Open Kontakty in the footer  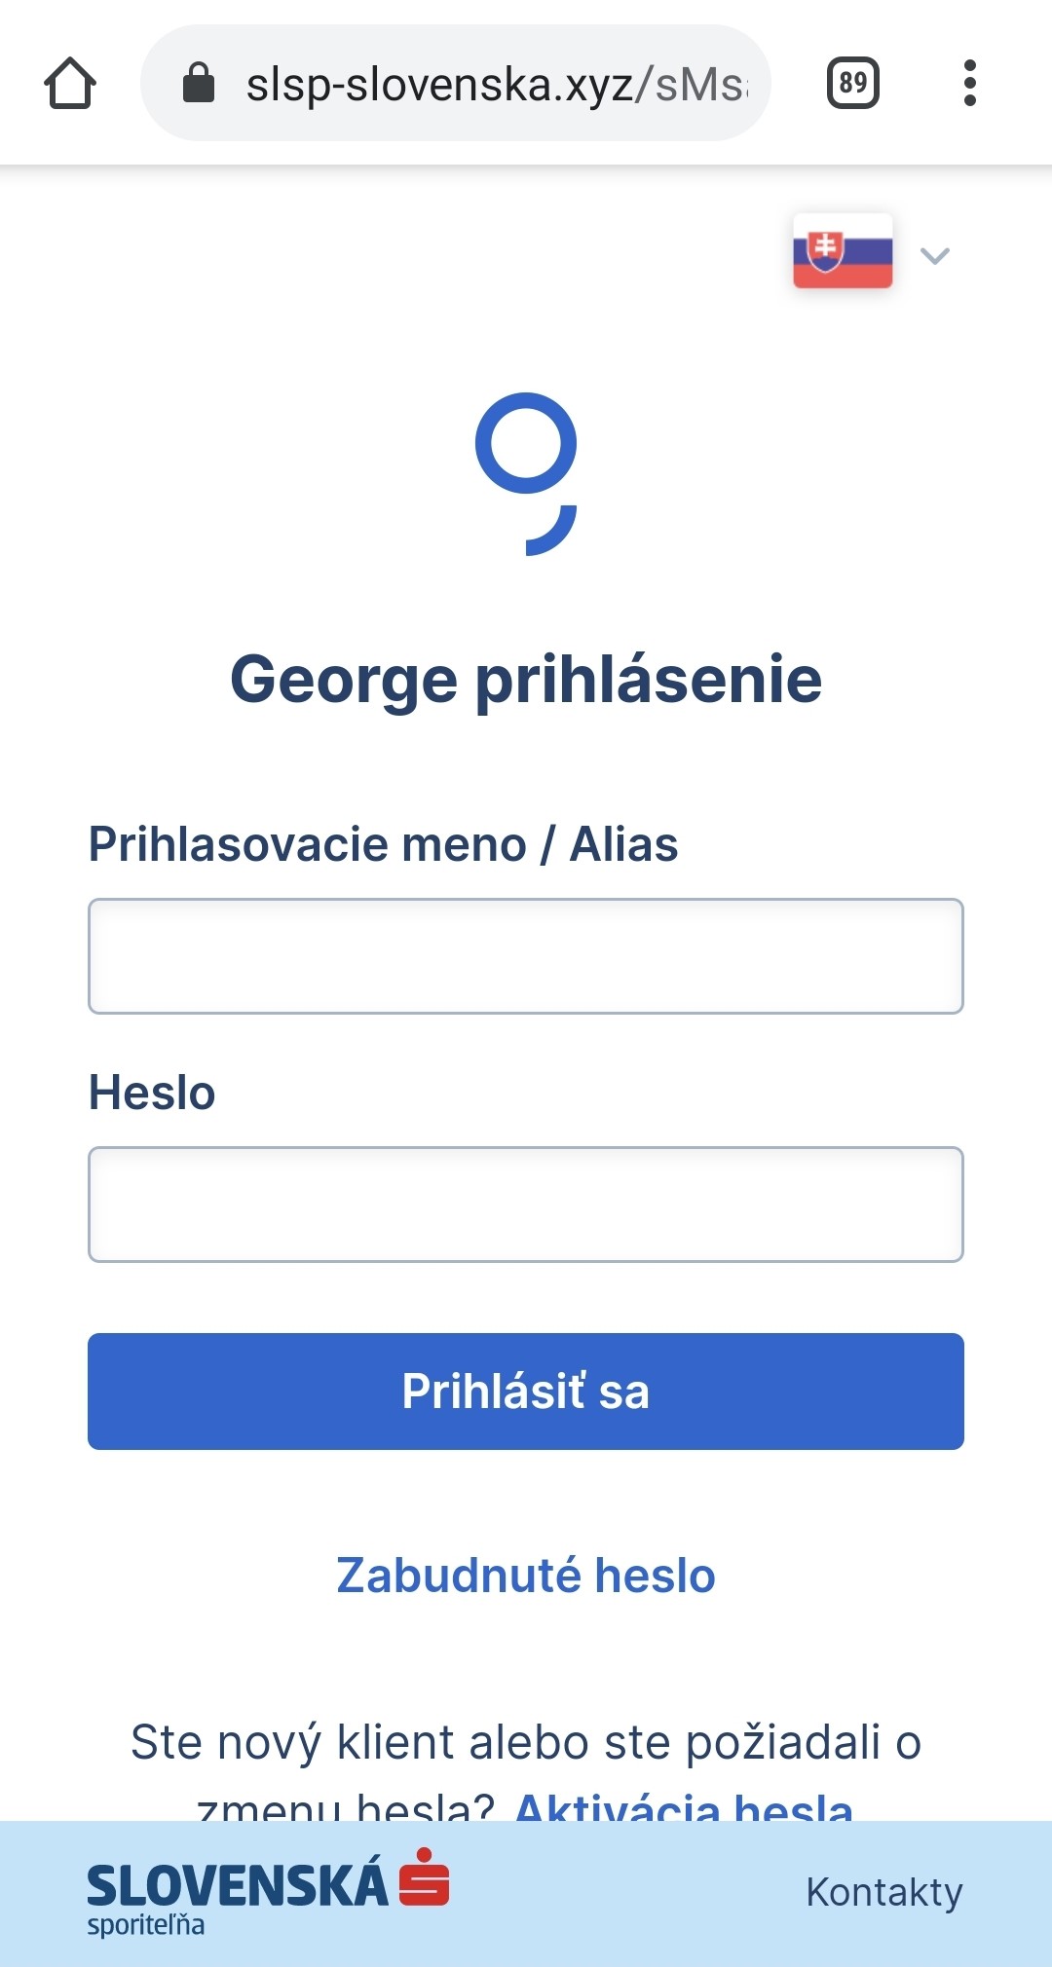click(883, 1892)
